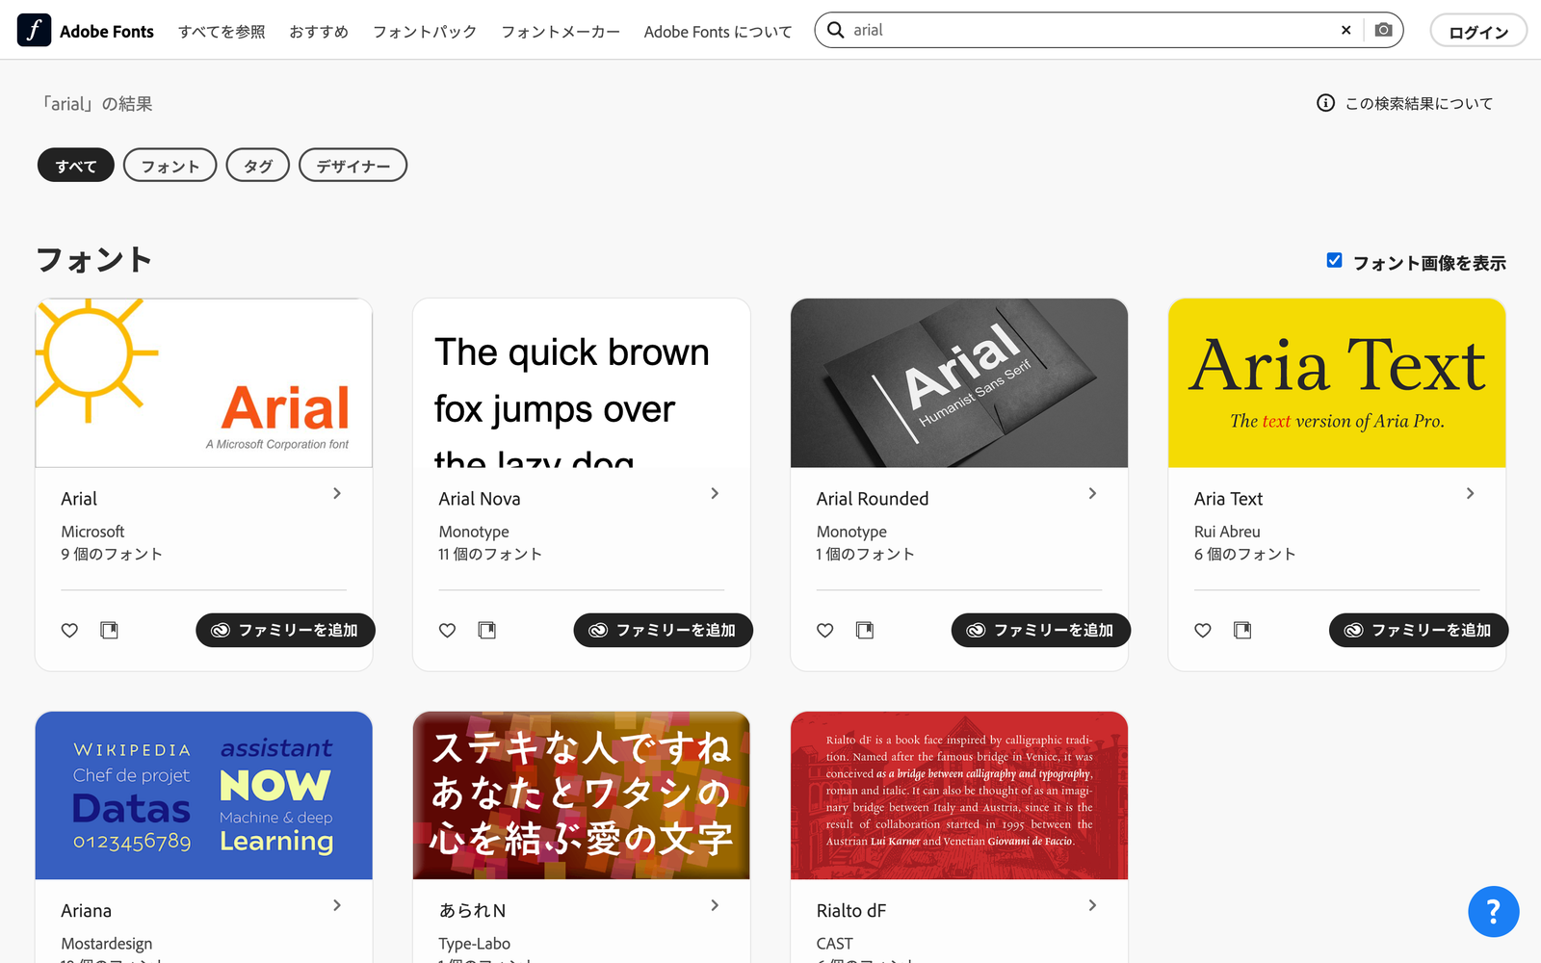Click Monotype under Arial Nova
The image size is (1541, 963).
click(x=474, y=532)
